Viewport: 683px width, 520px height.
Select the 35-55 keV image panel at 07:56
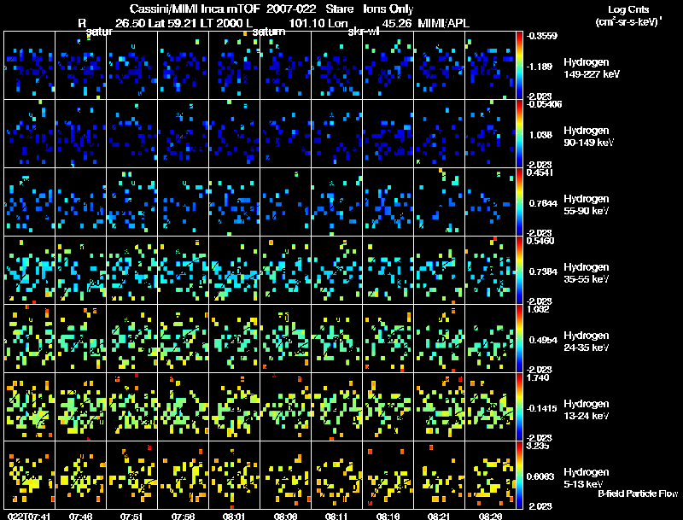click(x=183, y=271)
